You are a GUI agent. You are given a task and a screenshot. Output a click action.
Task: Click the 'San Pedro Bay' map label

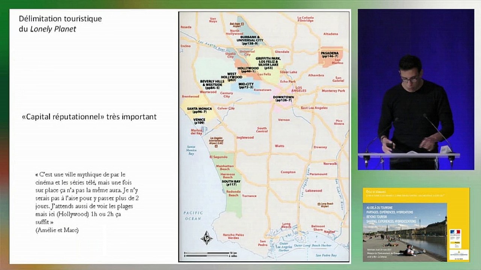(325, 255)
